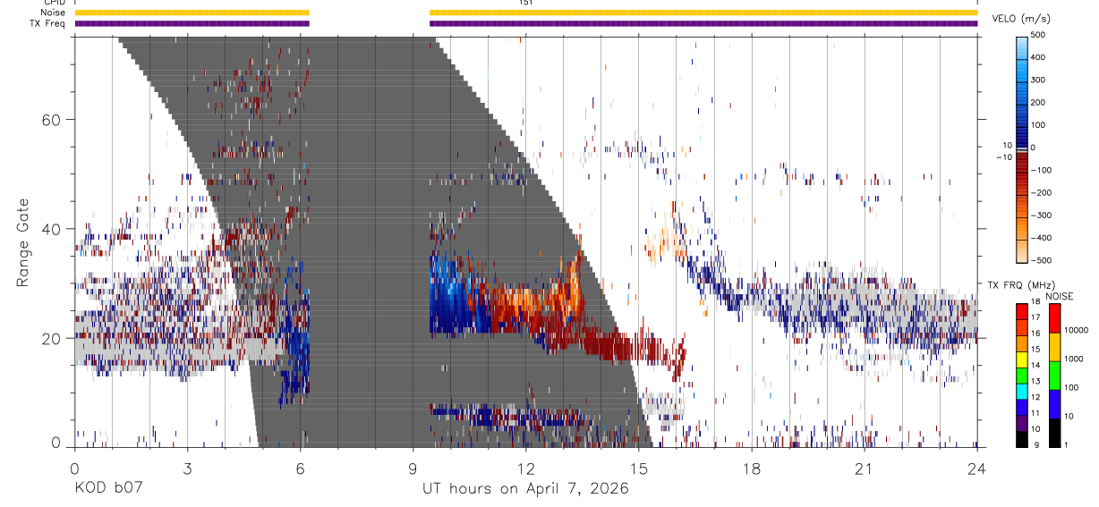
Task: Click the light blue top of velocity colorbar
Action: (x=1022, y=46)
